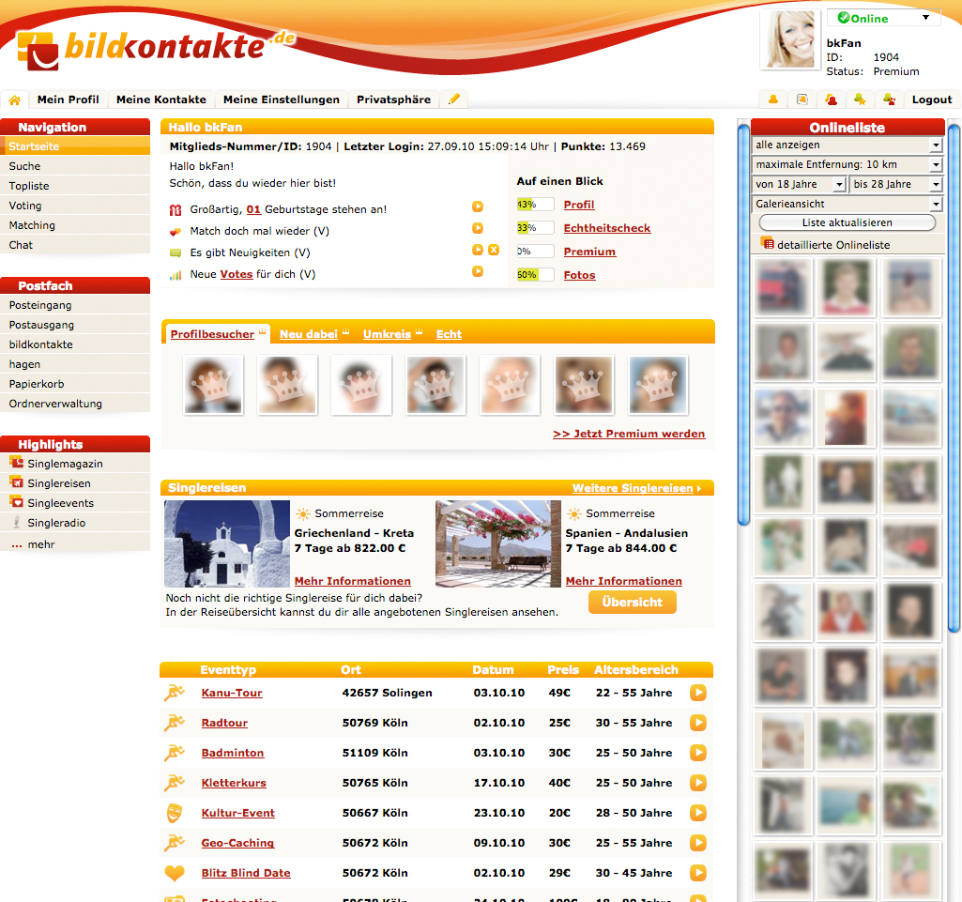Open details arrow for Geo-Caching event
The height and width of the screenshot is (902, 962).
point(698,843)
